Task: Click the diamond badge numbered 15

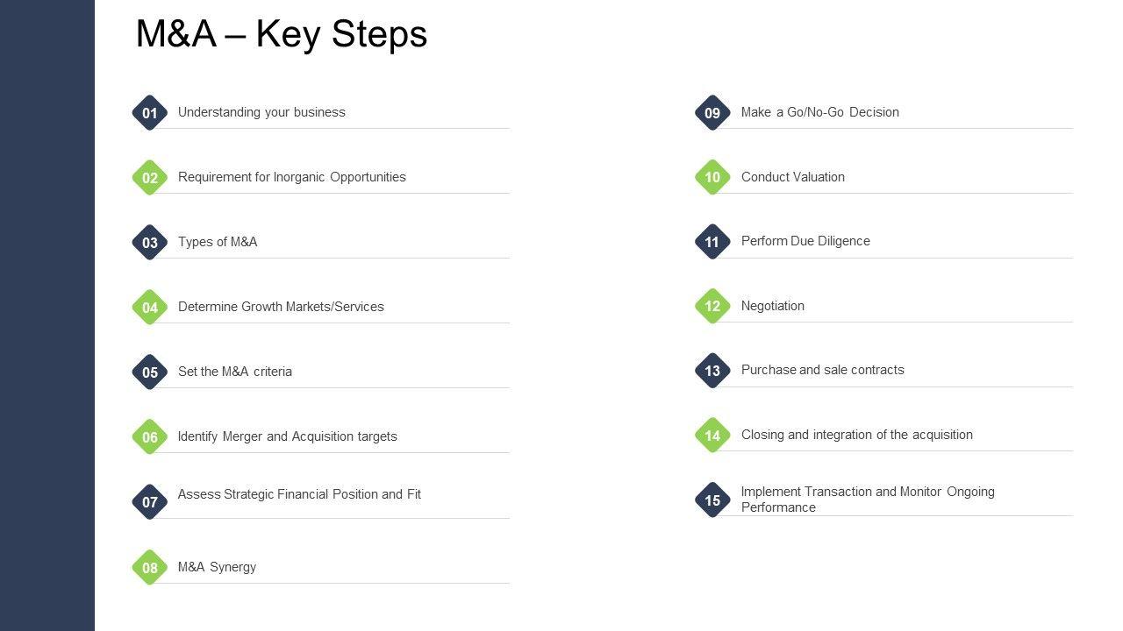Action: pos(712,500)
